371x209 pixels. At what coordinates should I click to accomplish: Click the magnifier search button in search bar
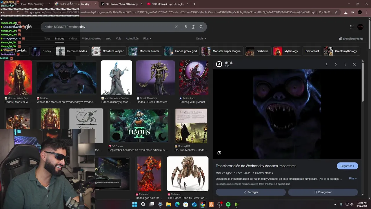click(201, 27)
